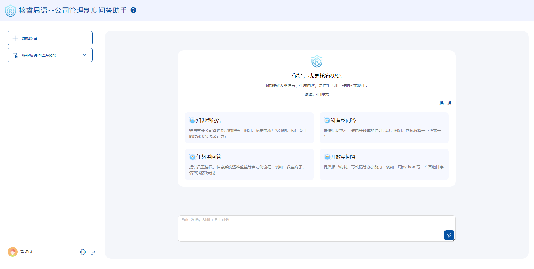This screenshot has height=269, width=534.
Task: Select the 任务型问答 example card
Action: 249,164
